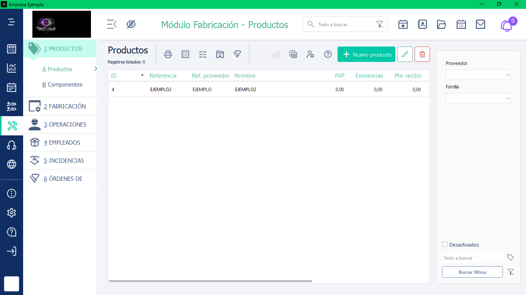Viewport: 526px width, 295px height.
Task: Open the mail envelope icon in header
Action: (x=480, y=24)
